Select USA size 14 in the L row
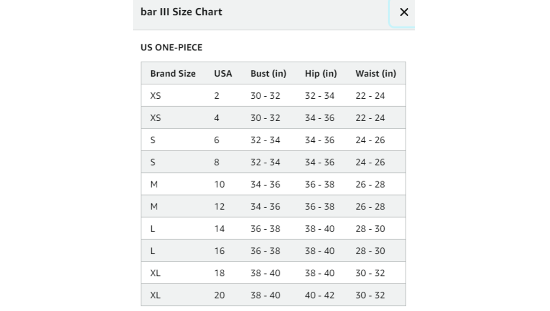The image size is (550, 311). pos(219,229)
